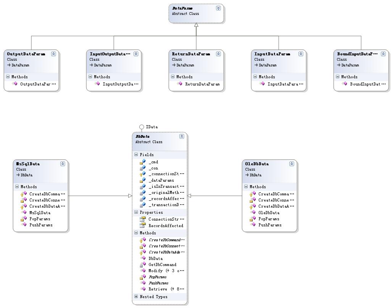Click the GetDbCommand method icon

(x=142, y=264)
